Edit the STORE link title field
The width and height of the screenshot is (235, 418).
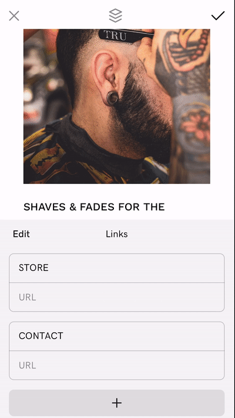click(117, 268)
